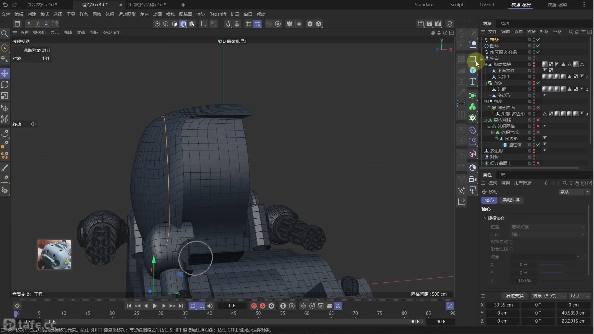Click the X position field -33.55 cm

(502, 305)
